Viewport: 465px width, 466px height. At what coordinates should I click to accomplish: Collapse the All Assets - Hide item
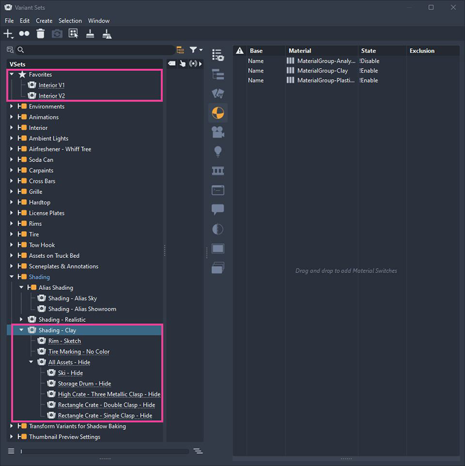click(x=31, y=362)
